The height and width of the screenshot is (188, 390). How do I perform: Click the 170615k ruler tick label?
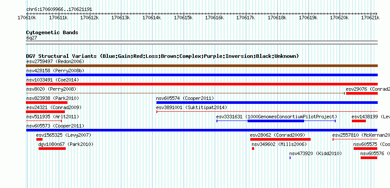click(x=183, y=18)
